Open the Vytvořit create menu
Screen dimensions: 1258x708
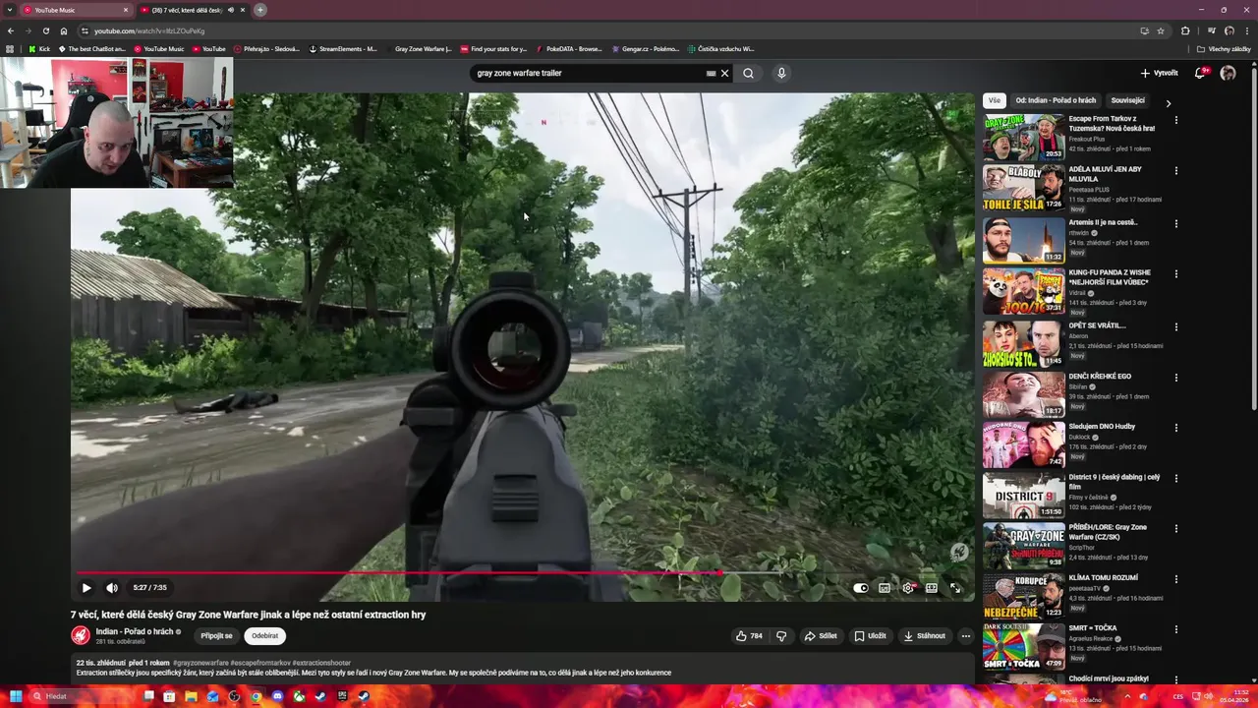(x=1160, y=73)
